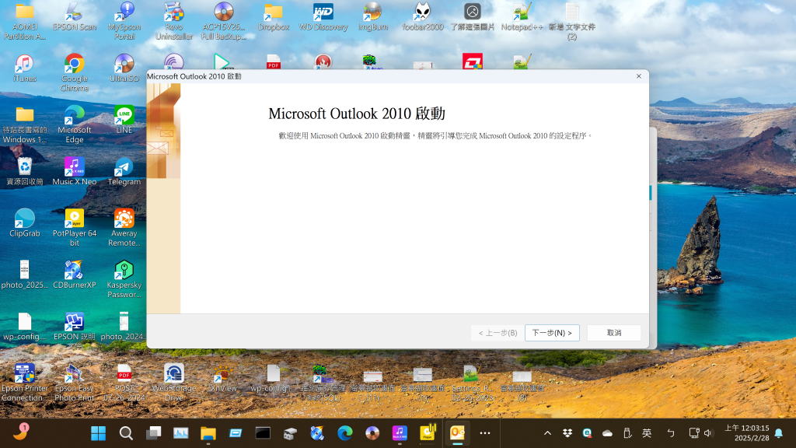Select the Notepad++ desktop icon

coord(522,12)
